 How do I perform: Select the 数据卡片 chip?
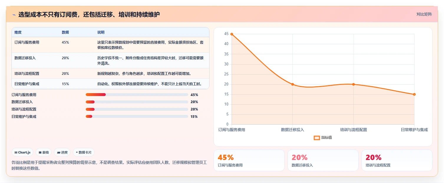click(84, 152)
